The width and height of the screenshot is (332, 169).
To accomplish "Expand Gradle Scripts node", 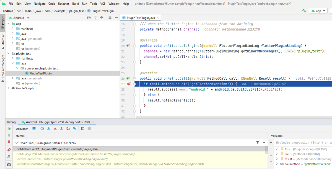I will (x=8, y=88).
